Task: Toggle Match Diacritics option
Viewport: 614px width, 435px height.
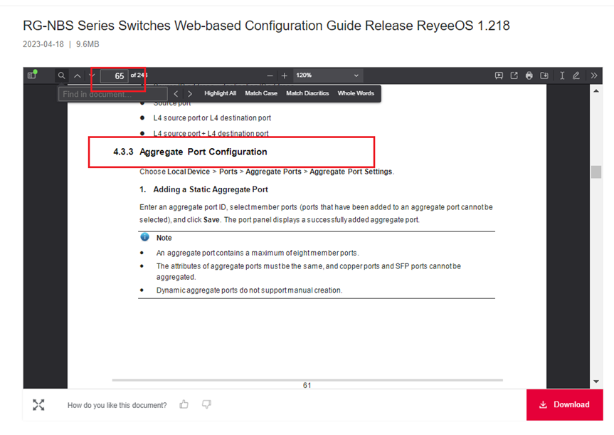Action: point(307,93)
